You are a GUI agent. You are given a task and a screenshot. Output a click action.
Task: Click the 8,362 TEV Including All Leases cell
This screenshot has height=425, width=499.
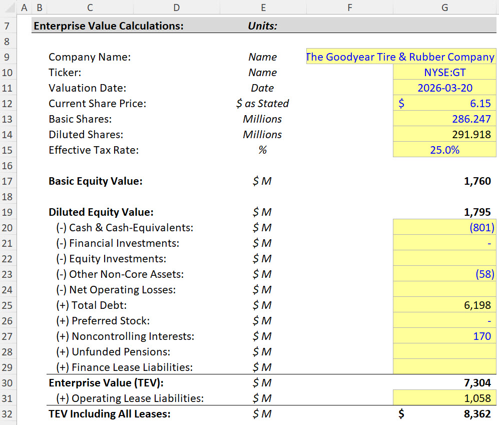click(x=444, y=413)
